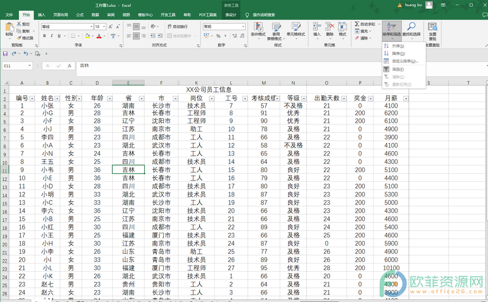Click the Format as Table (套用表格格式) icon
Screen dimensions: 488x302
tap(277, 27)
